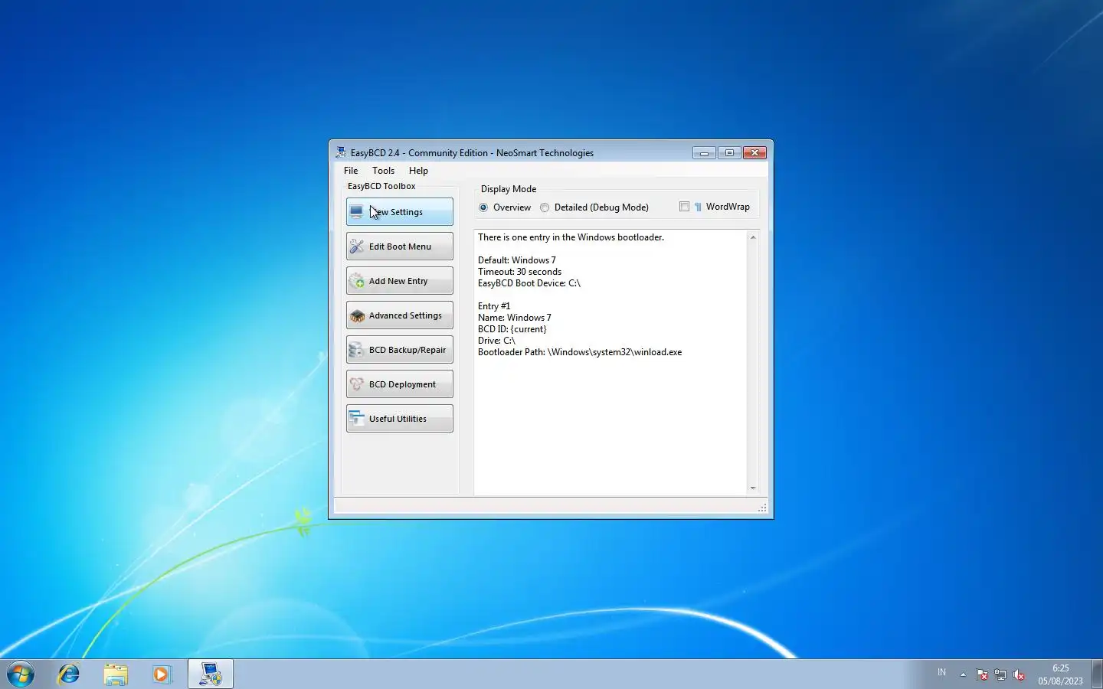Click the scroll up arrow in text pane
This screenshot has width=1103, height=689.
(x=753, y=237)
